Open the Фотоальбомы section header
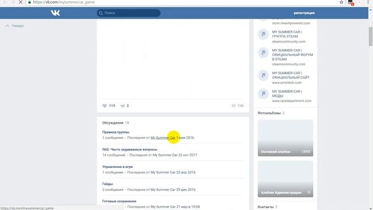 point(269,113)
